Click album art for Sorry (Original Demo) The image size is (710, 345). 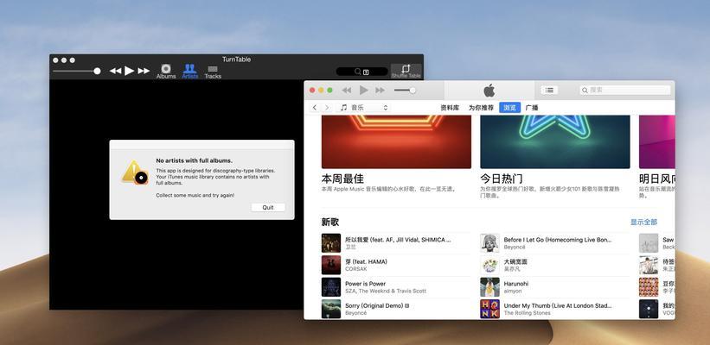pyautogui.click(x=331, y=309)
